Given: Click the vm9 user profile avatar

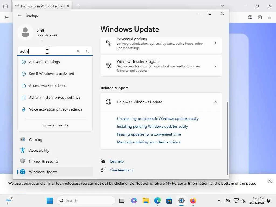Looking at the screenshot, I should (x=25, y=32).
